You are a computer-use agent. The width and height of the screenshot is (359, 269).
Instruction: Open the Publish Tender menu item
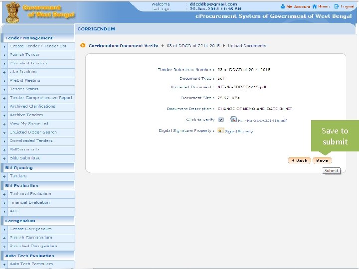25,55
